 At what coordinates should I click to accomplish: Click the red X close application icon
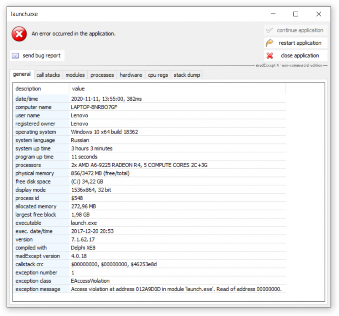[270, 56]
